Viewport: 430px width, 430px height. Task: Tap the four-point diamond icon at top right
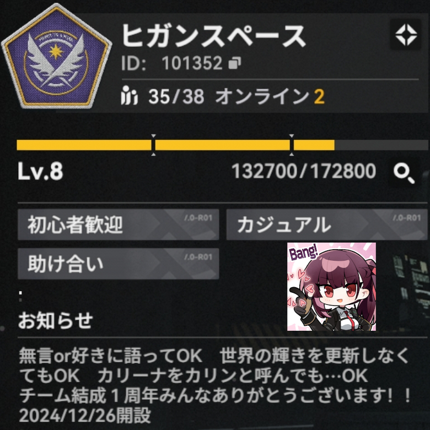406,35
